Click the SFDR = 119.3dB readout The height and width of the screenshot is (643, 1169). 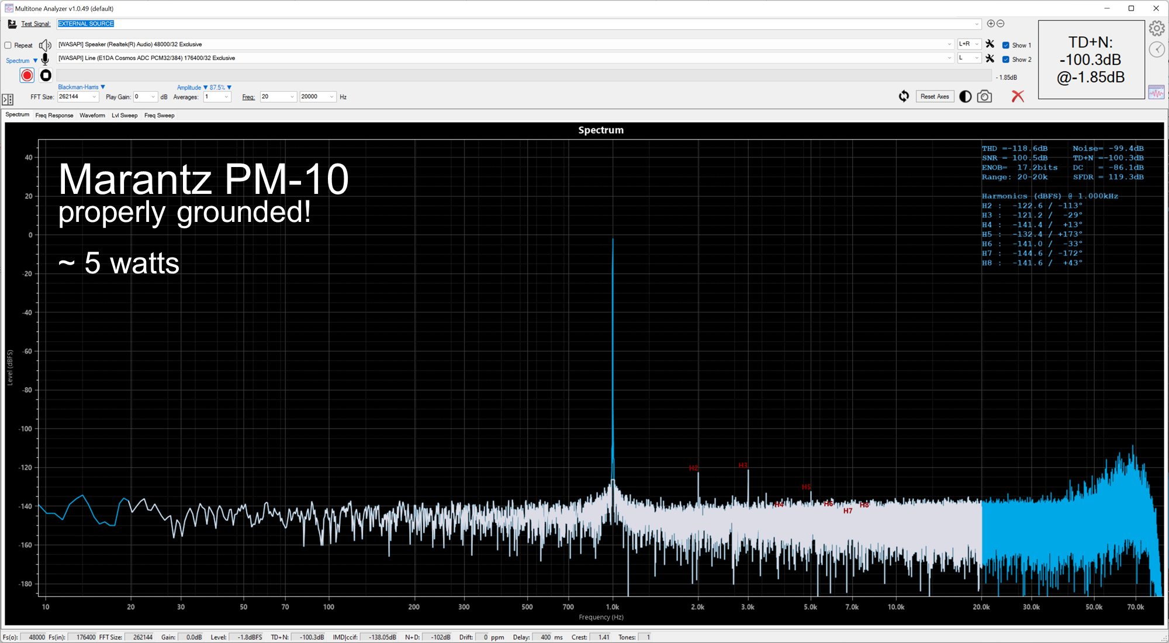[1108, 177]
